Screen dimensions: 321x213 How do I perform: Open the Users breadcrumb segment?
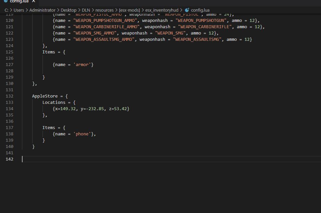pos(19,10)
